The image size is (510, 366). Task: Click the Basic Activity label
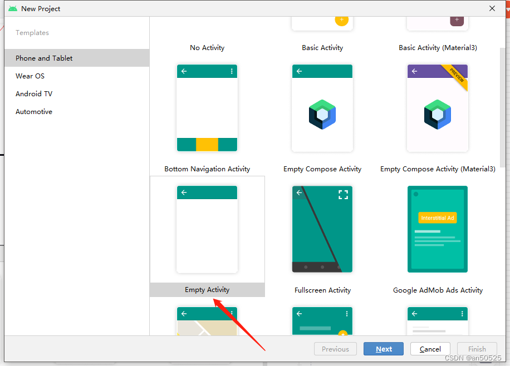322,48
